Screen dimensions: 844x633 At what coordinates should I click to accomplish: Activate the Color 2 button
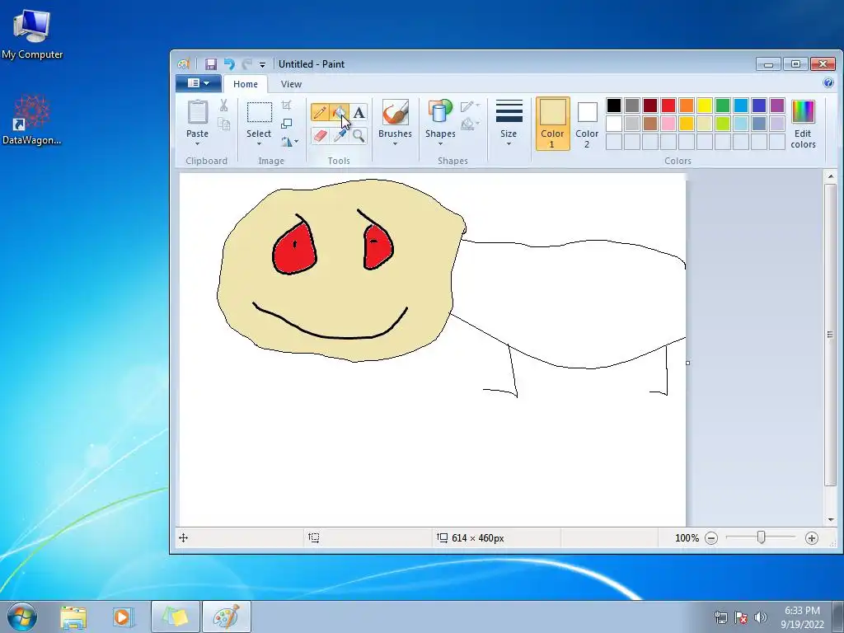pos(587,124)
